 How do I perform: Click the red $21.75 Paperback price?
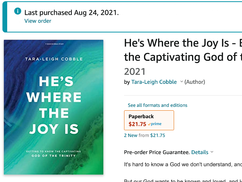[x=137, y=124]
